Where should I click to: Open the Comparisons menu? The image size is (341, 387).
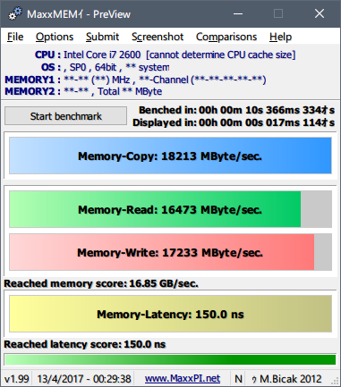[226, 37]
